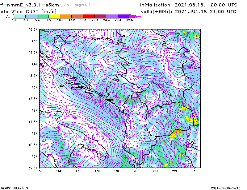Image resolution: width=247 pixels, height=190 pixels.
Task: Click the 20E longitude label
Action: pos(136,171)
